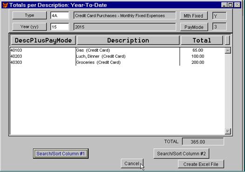The width and height of the screenshot is (245, 172).
Task: Click the scrollbar track in the list
Action: [x=228, y=91]
